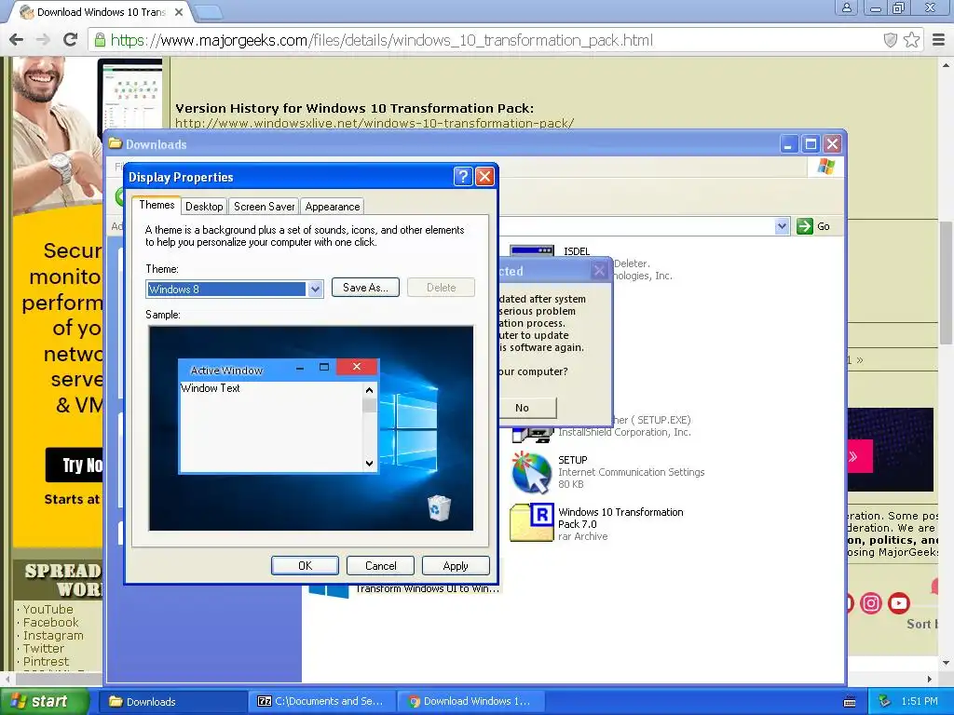Open the Appearance tab
The height and width of the screenshot is (715, 954).
click(x=333, y=206)
